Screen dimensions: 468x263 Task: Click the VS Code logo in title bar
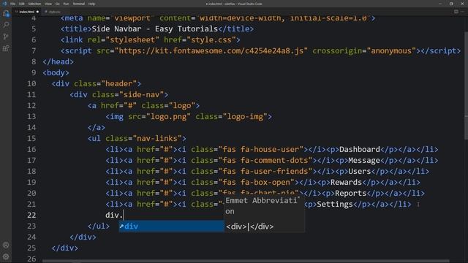[x=4, y=4]
